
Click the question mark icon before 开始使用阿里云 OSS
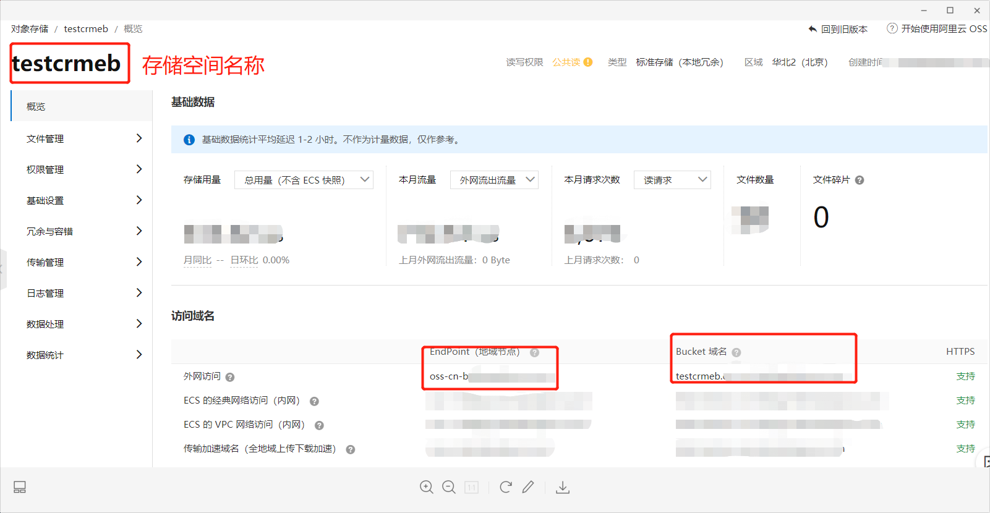(892, 28)
